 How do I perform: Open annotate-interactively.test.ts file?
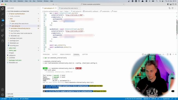(20, 28)
